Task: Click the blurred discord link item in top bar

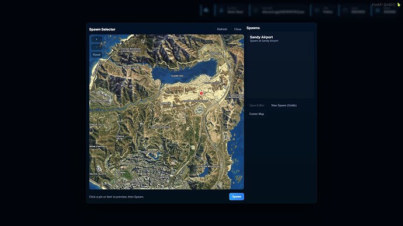Action: pos(280,10)
